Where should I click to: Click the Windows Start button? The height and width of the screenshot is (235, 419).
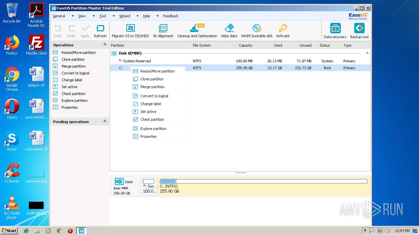(9, 230)
